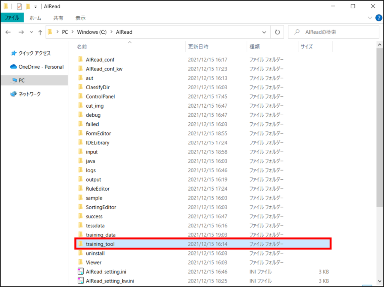Viewport: 384px width, 287px height.
Task: Click PC in the address breadcrumb
Action: click(x=65, y=32)
